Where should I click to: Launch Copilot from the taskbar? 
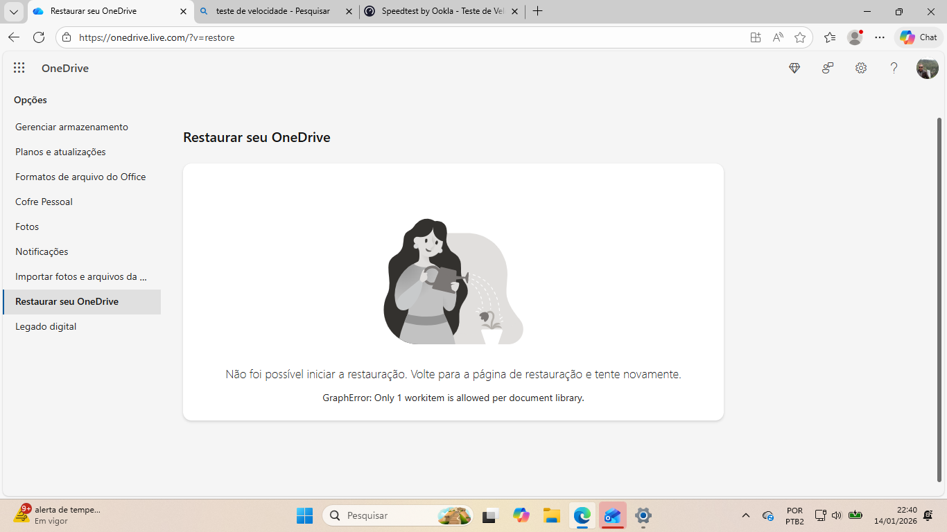pyautogui.click(x=521, y=515)
